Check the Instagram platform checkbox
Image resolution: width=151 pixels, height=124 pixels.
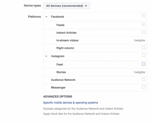click(143, 55)
